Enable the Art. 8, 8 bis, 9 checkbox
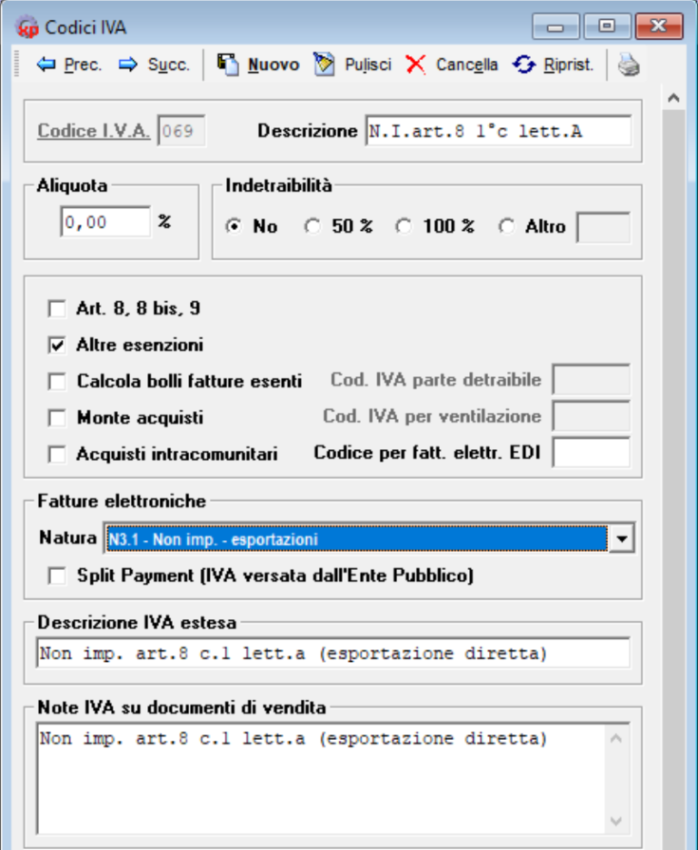Screen dimensions: 698x850 (x=57, y=309)
